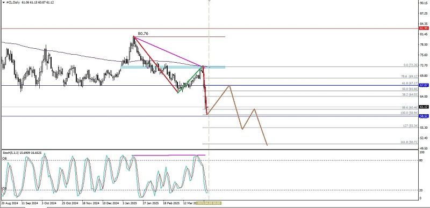Select the blue 67.07 price level tag
The width and height of the screenshot is (430, 208).
coord(424,85)
